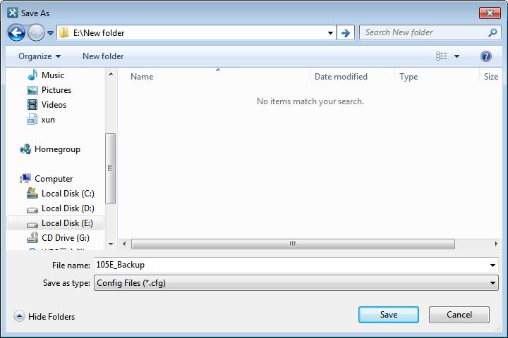The width and height of the screenshot is (508, 338).
Task: Open the File name dropdown arrow
Action: (x=492, y=265)
